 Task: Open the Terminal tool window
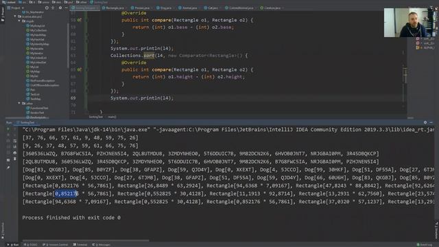80,244
